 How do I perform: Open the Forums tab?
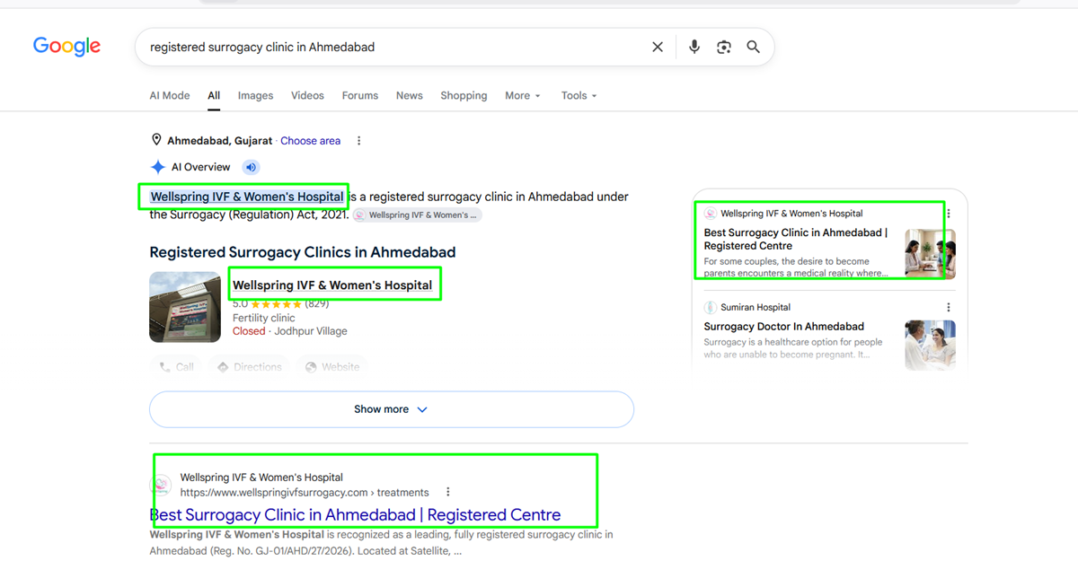tap(360, 96)
